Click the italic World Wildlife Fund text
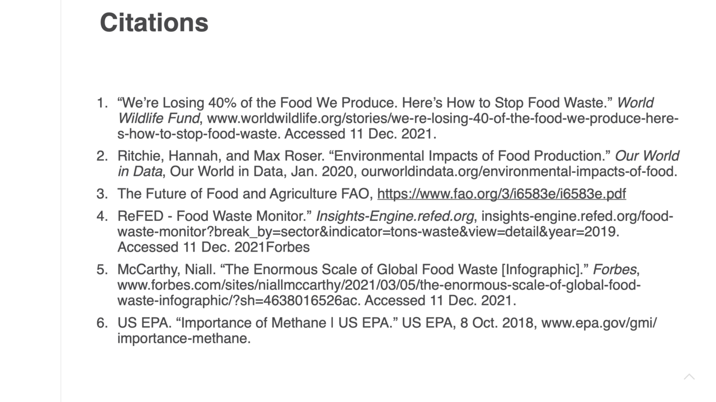Image resolution: width=716 pixels, height=402 pixels. (x=385, y=111)
